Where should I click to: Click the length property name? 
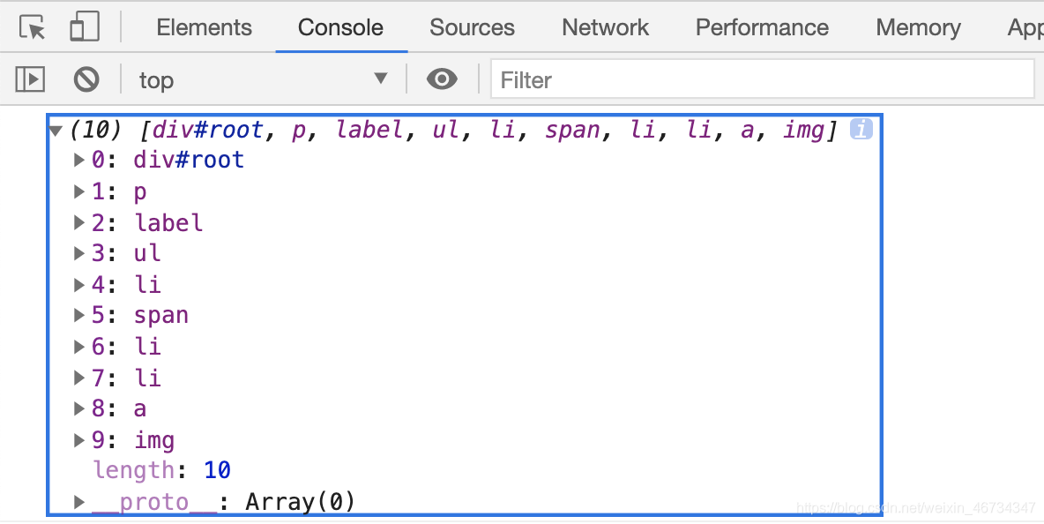pos(134,470)
